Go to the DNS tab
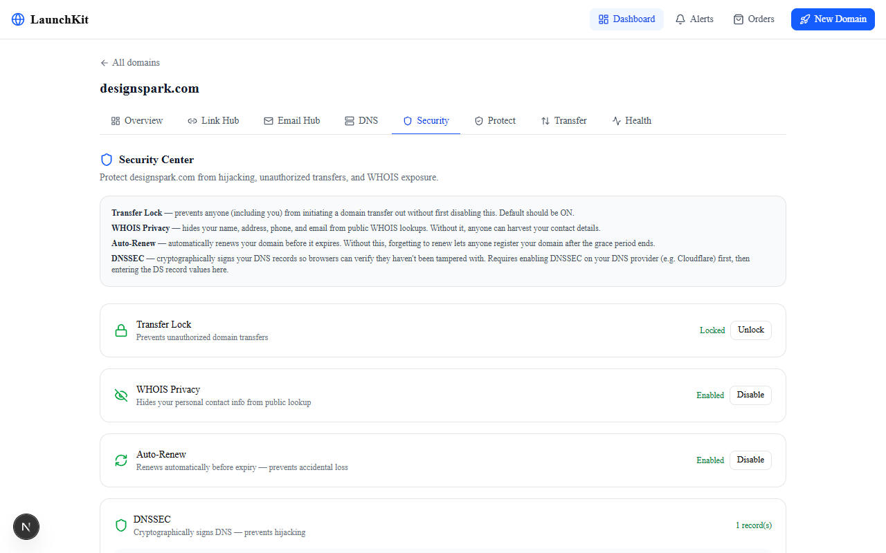 click(x=361, y=121)
